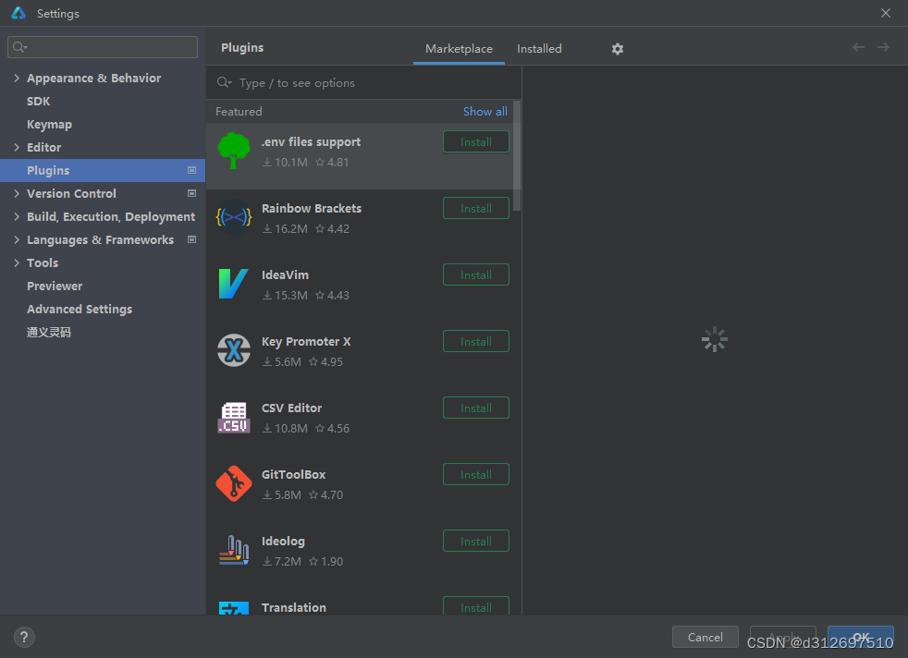Select the Translation plugin name
908x658 pixels.
tap(294, 608)
